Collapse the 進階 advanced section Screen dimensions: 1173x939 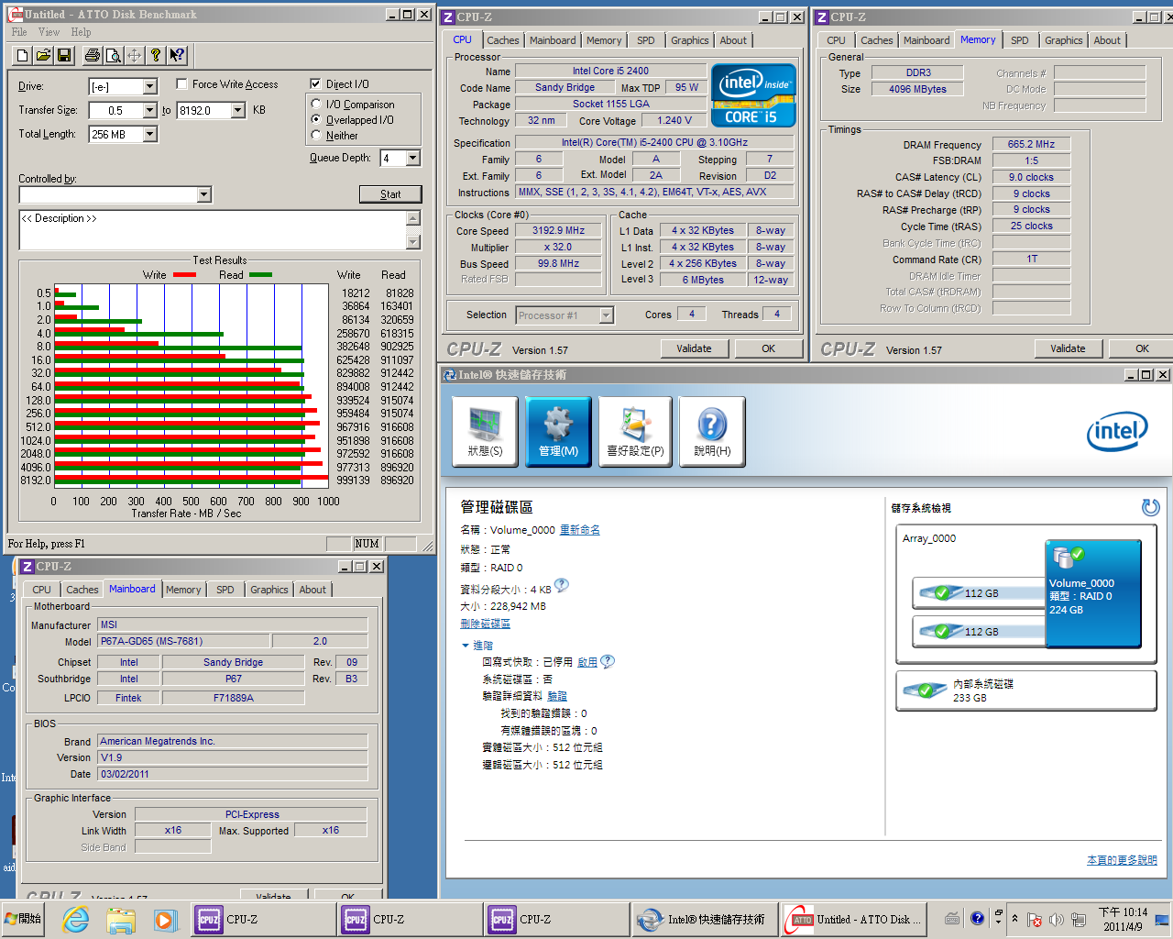coord(466,646)
